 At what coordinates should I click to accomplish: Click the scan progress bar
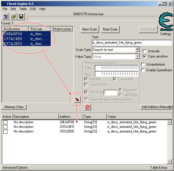coord(93,18)
